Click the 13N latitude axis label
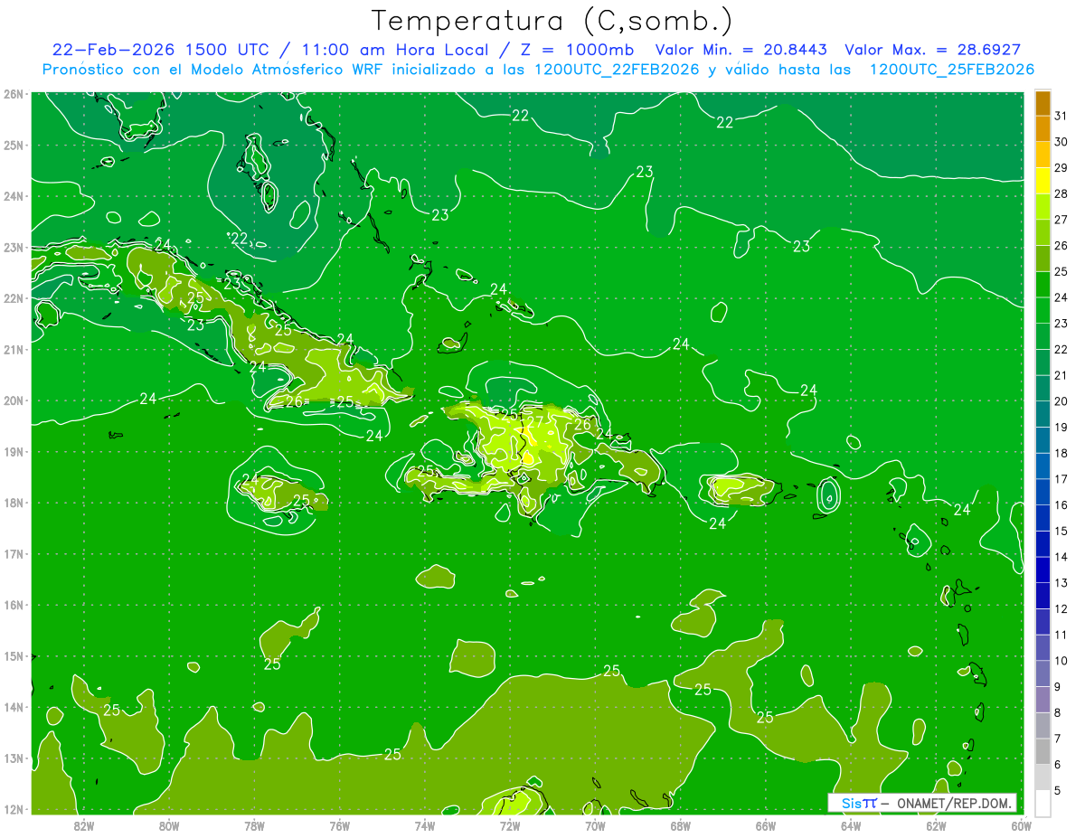Image resolution: width=1085 pixels, height=838 pixels. pos(13,758)
